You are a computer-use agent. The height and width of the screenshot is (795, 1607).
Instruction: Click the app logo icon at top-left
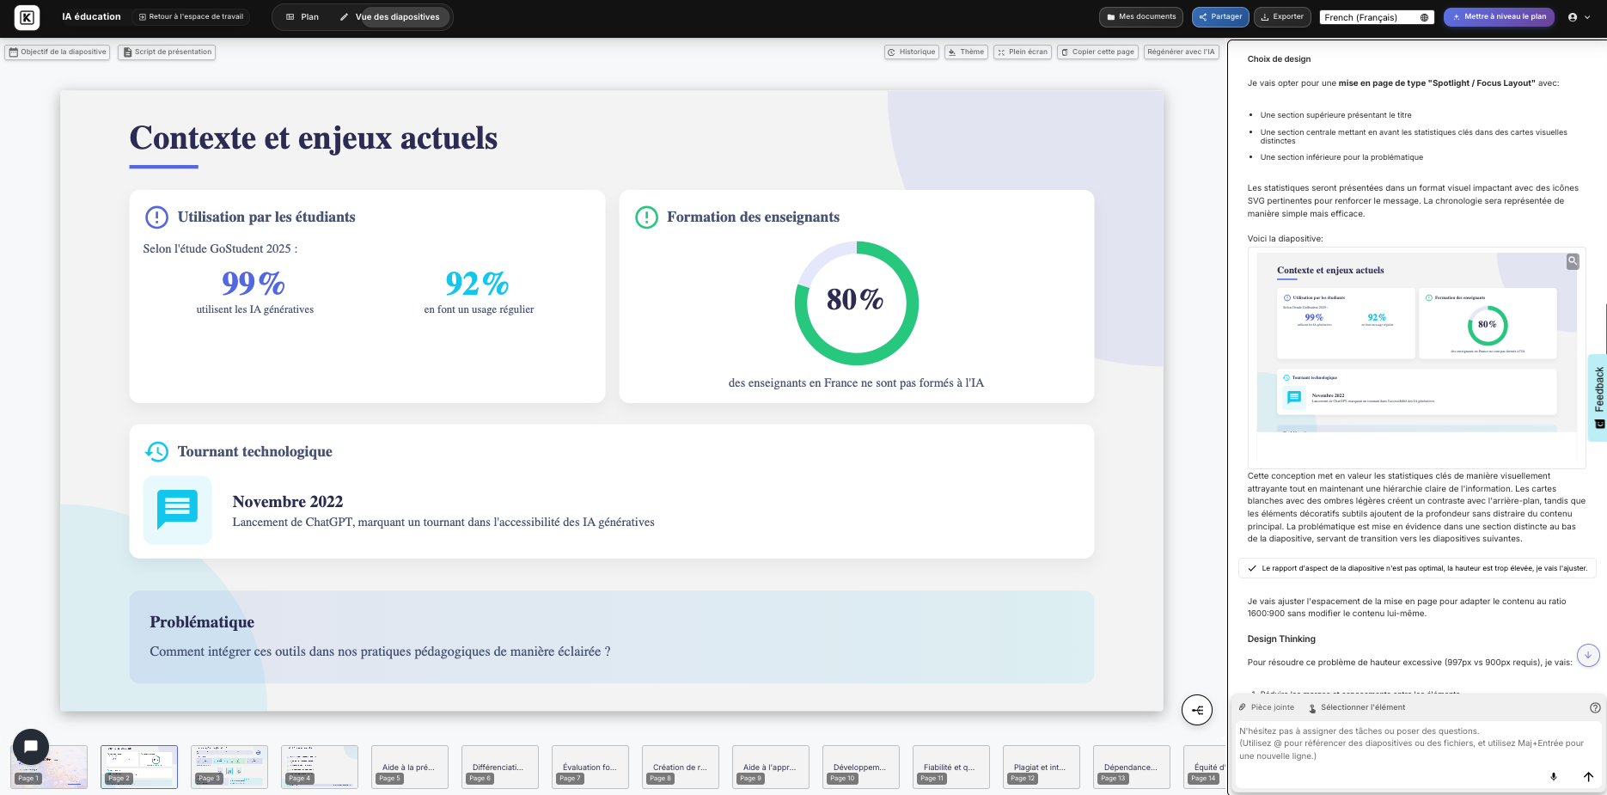[x=27, y=17]
